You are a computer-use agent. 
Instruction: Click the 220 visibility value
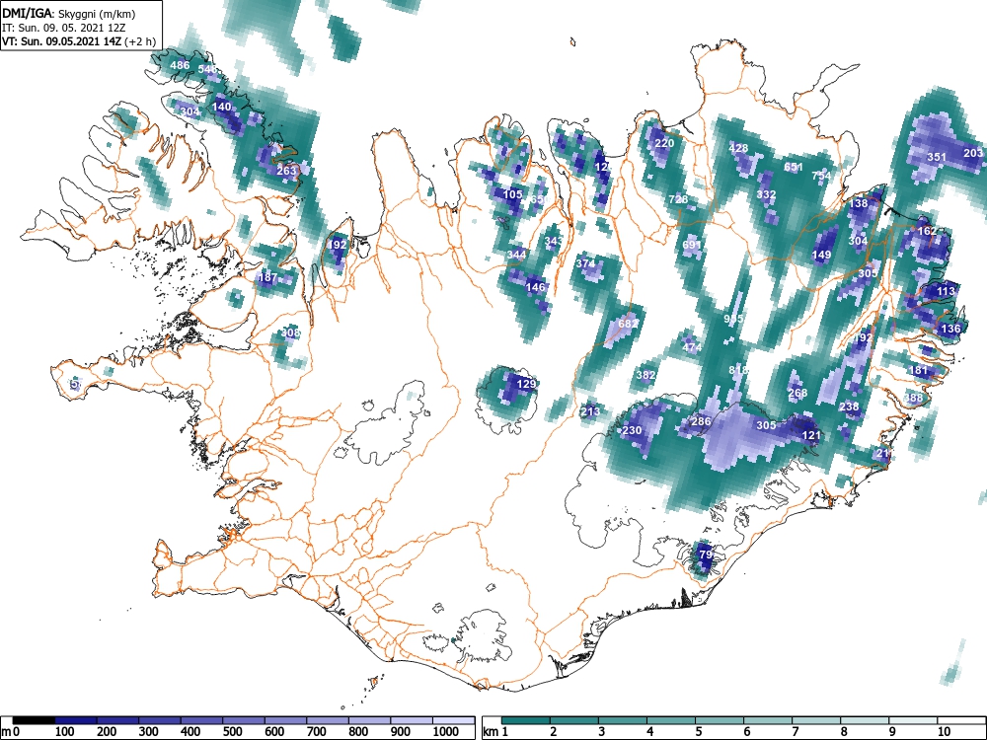pos(664,143)
